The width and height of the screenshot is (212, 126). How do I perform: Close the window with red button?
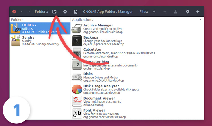14,12
